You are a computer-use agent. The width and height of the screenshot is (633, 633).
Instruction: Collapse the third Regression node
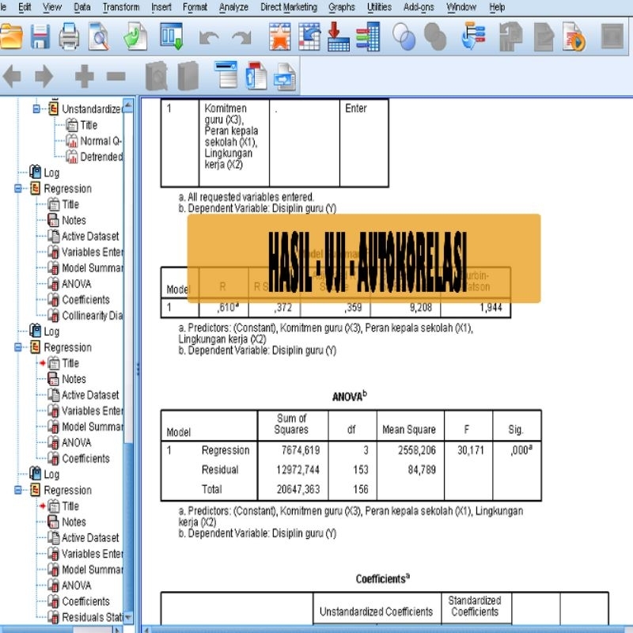pyautogui.click(x=17, y=490)
